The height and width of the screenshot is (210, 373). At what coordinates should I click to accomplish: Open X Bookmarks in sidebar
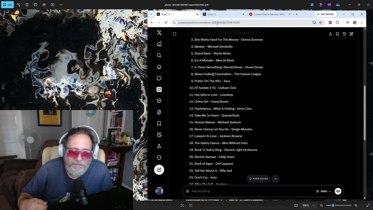tap(159, 124)
